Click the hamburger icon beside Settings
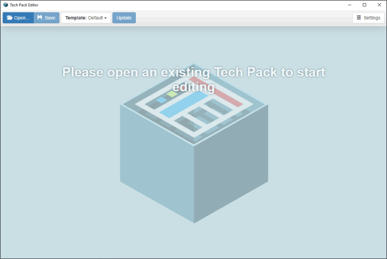Viewport: 387px width, 259px height. (x=359, y=18)
